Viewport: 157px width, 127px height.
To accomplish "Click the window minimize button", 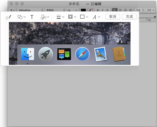I will (x=17, y=4).
